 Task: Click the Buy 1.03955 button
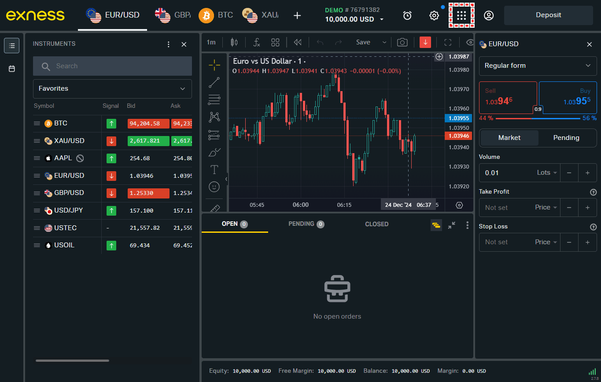tap(568, 98)
